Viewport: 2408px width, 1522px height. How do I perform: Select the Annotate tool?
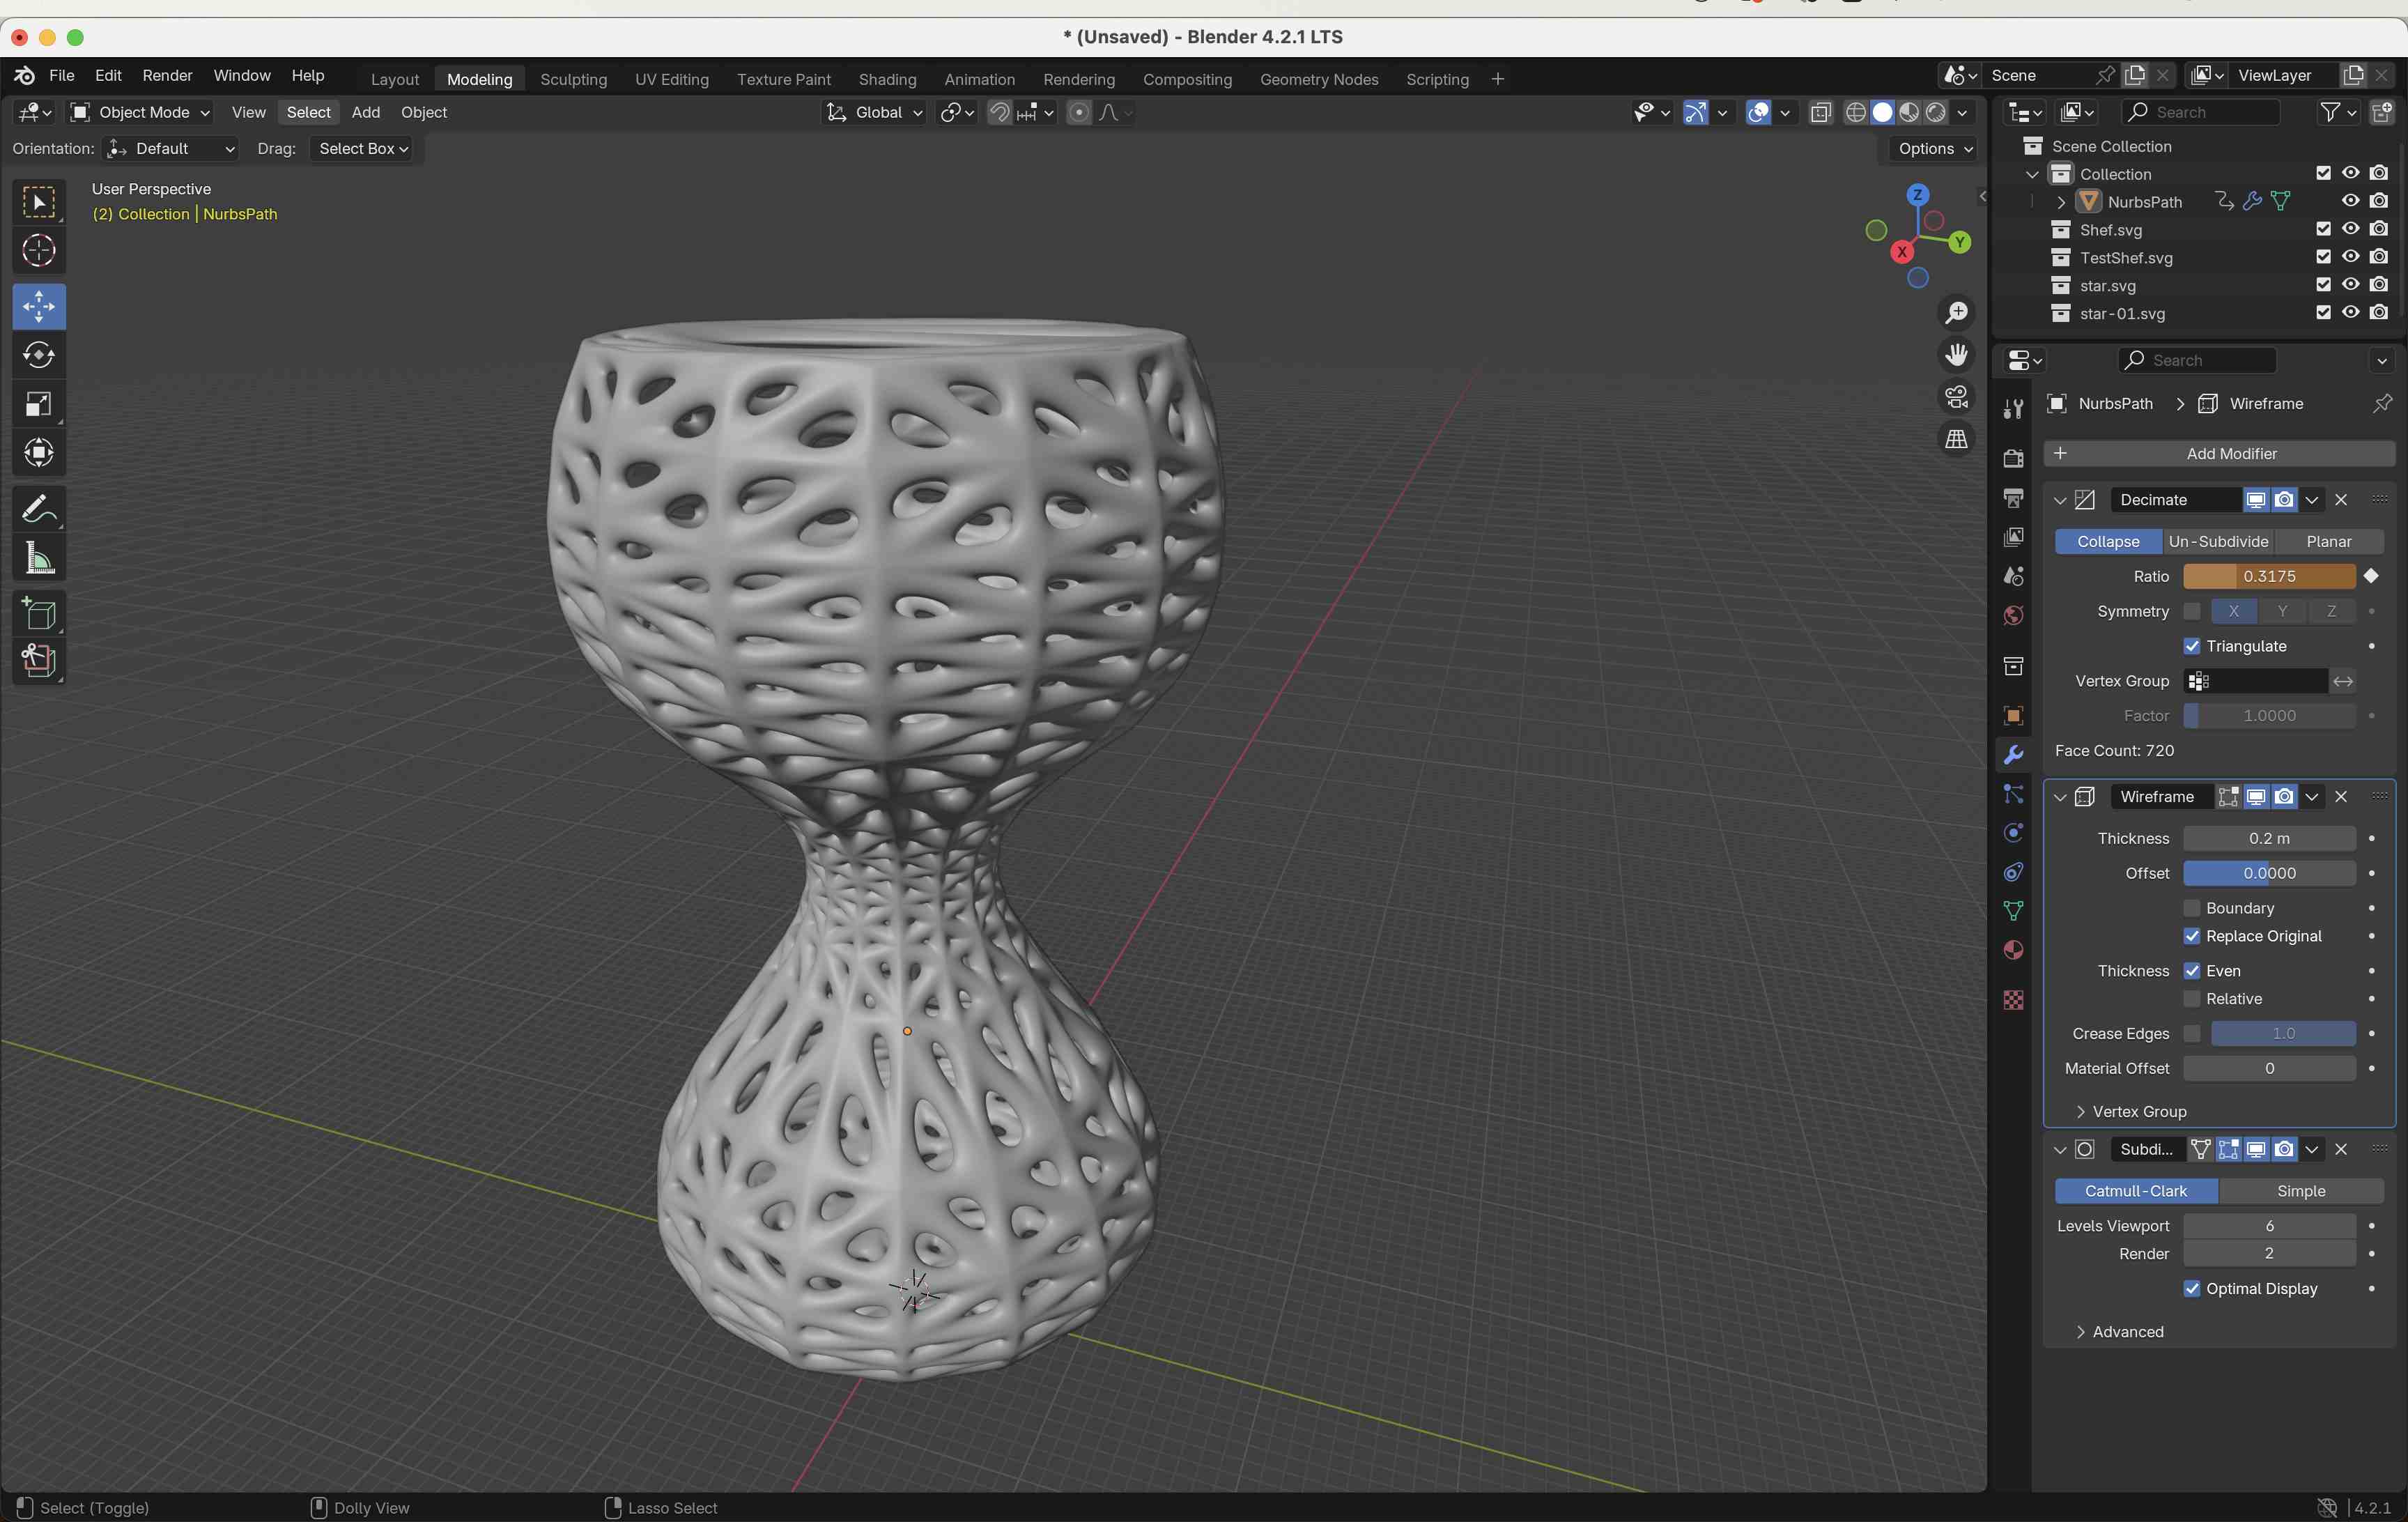(x=39, y=510)
